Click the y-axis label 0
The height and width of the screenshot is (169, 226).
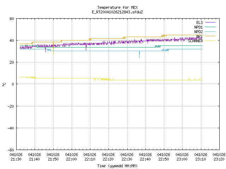point(13,84)
